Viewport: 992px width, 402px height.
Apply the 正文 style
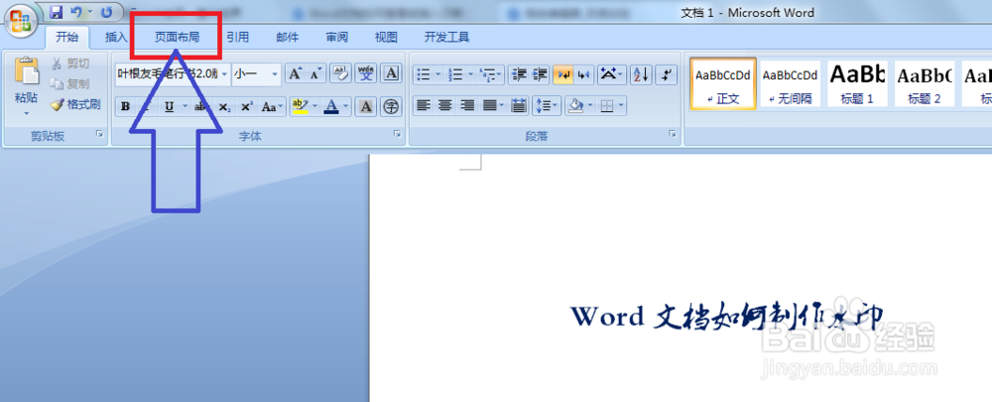[723, 84]
